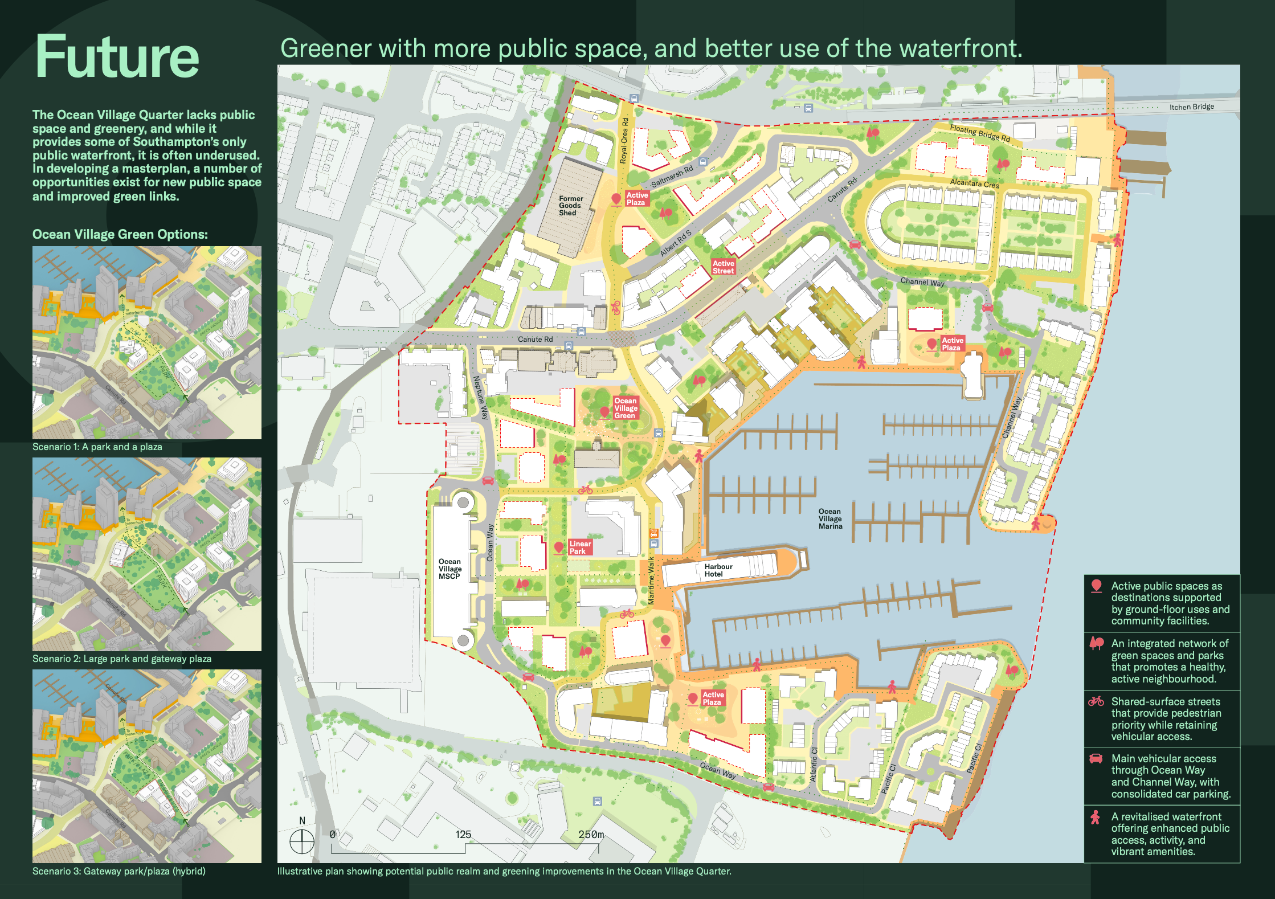The height and width of the screenshot is (899, 1275).
Task: Click the red car icon on Channel Way curve
Action: coord(987,308)
